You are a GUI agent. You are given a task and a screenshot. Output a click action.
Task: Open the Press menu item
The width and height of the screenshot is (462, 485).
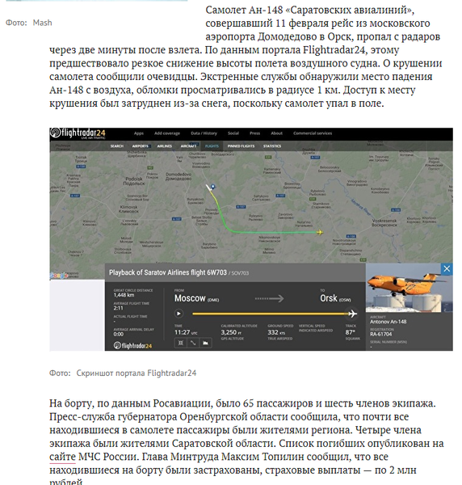click(x=255, y=133)
